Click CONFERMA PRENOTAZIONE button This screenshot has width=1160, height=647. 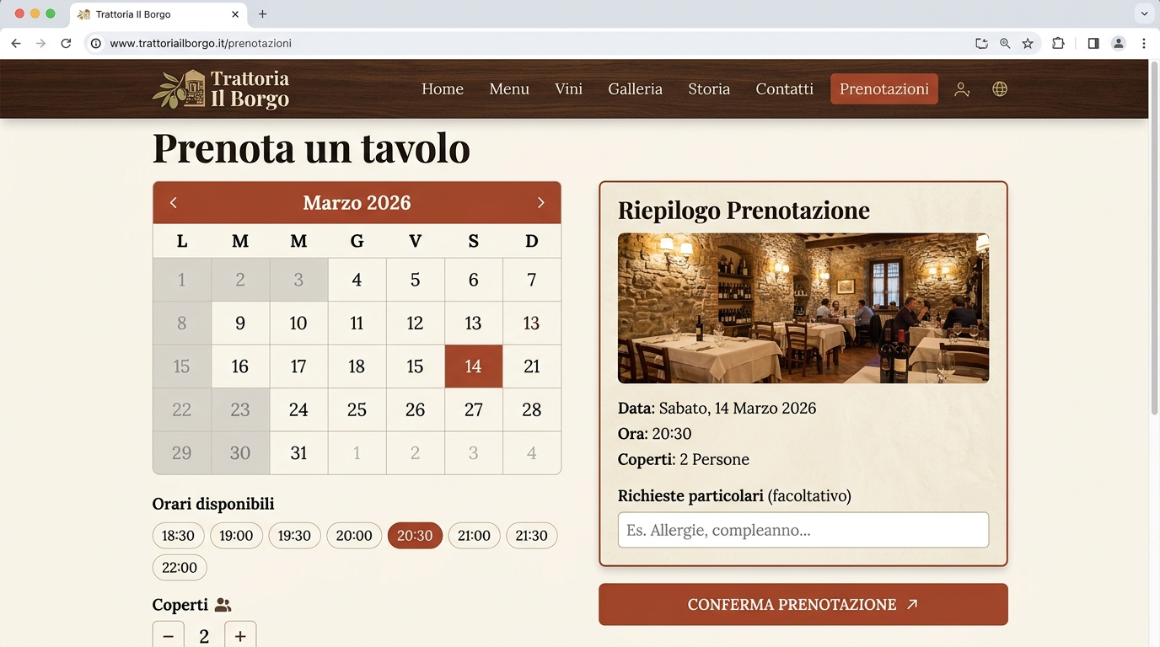pos(803,605)
